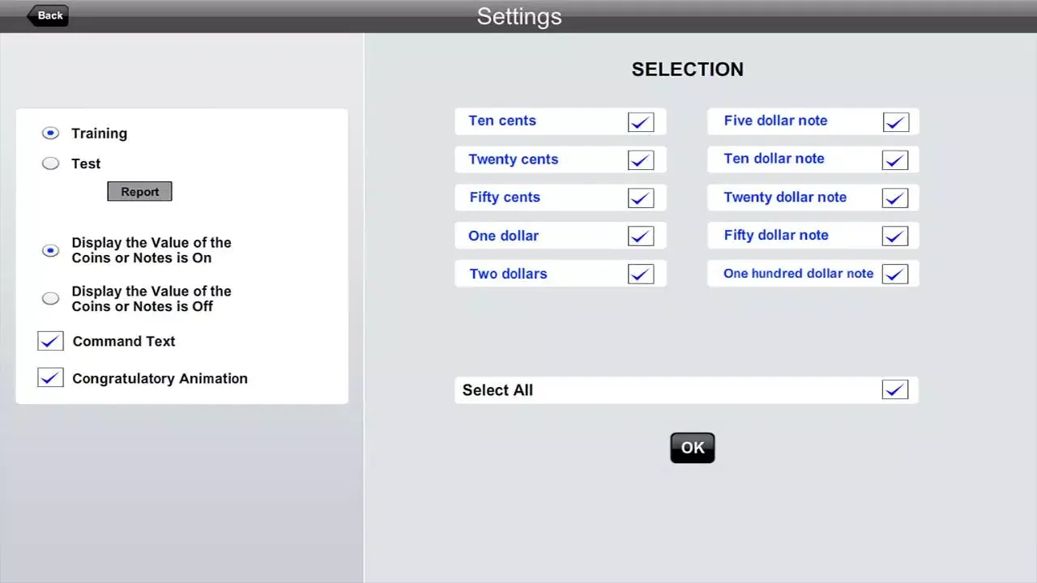Viewport: 1037px width, 583px height.
Task: Turn on display of coin values
Action: [50, 251]
